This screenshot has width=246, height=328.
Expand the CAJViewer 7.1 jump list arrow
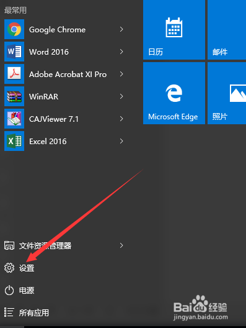click(x=121, y=119)
